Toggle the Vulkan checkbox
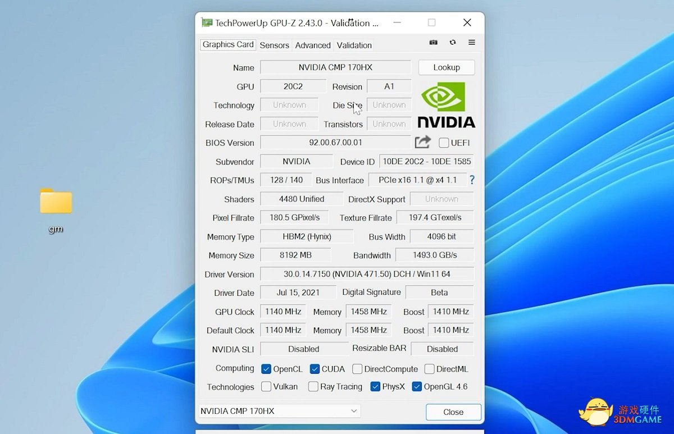674x434 pixels. point(266,386)
